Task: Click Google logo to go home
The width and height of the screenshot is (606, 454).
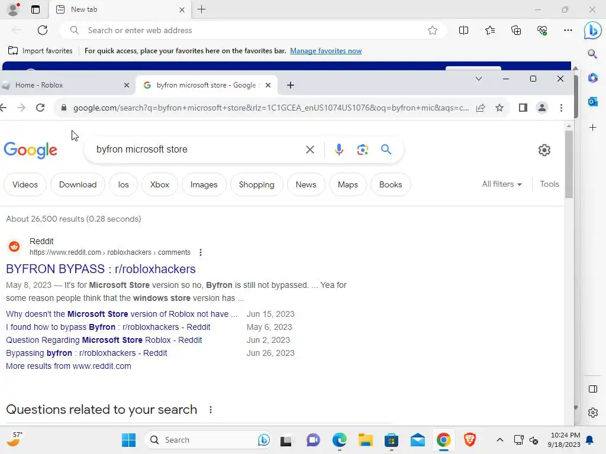Action: [31, 150]
